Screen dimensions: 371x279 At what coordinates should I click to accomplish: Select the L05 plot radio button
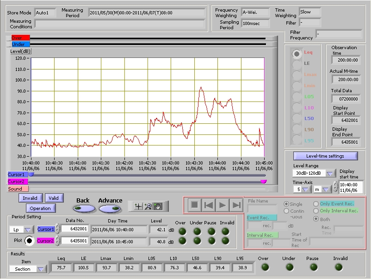[x=297, y=97]
